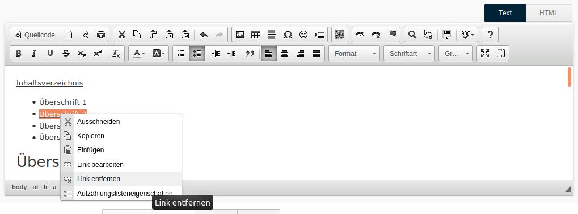The image size is (578, 214).
Task: Click the question mark help icon
Action: click(490, 35)
